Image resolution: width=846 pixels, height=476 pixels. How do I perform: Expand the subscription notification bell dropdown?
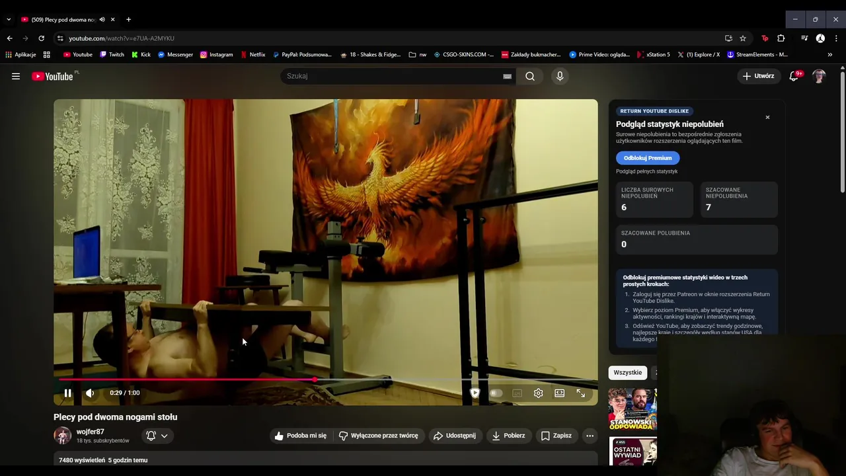(157, 436)
